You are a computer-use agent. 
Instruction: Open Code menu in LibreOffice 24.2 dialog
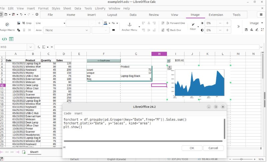click(67, 113)
